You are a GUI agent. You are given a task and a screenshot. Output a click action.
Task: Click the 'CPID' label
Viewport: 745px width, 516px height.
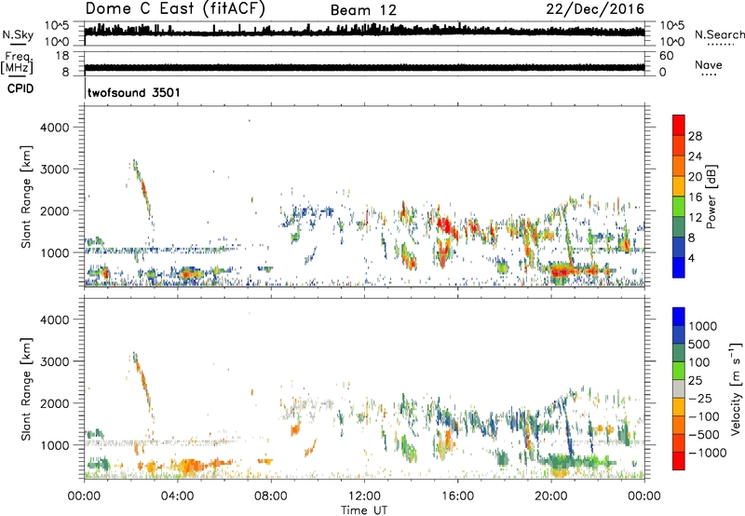tap(20, 88)
